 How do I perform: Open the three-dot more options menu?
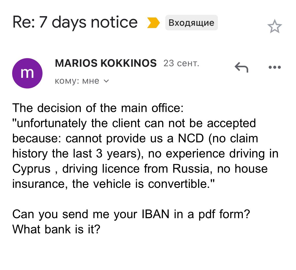[x=274, y=67]
